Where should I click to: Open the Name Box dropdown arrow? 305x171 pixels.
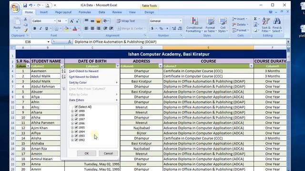pyautogui.click(x=48, y=42)
